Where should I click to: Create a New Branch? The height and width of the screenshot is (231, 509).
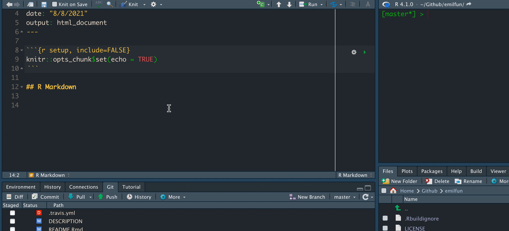coord(307,197)
